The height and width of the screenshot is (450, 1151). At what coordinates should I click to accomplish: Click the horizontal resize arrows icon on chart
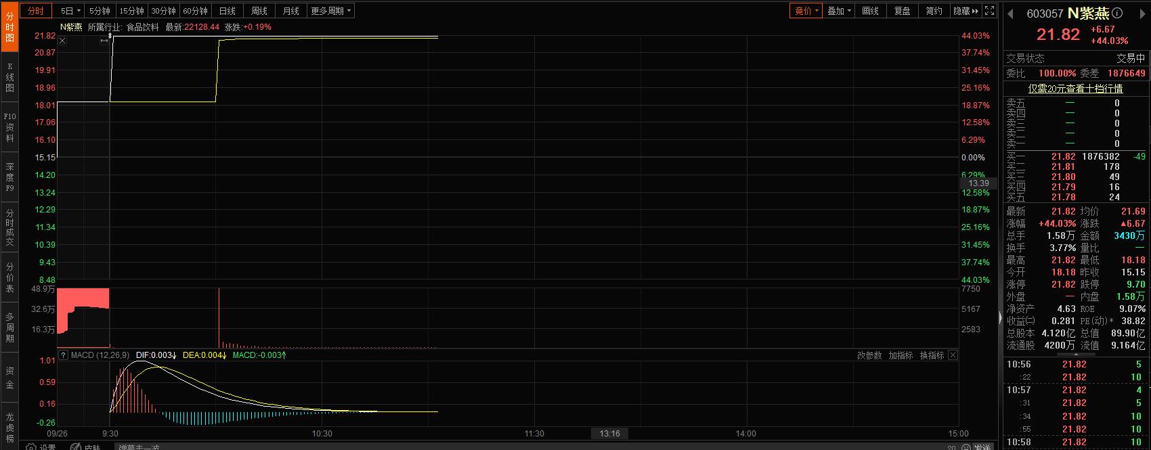(104, 41)
